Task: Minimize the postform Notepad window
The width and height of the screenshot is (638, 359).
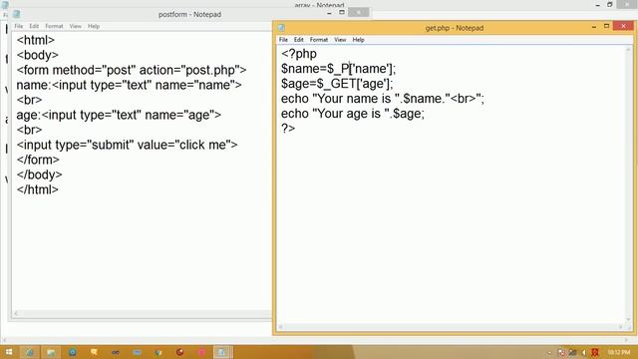Action: (329, 13)
